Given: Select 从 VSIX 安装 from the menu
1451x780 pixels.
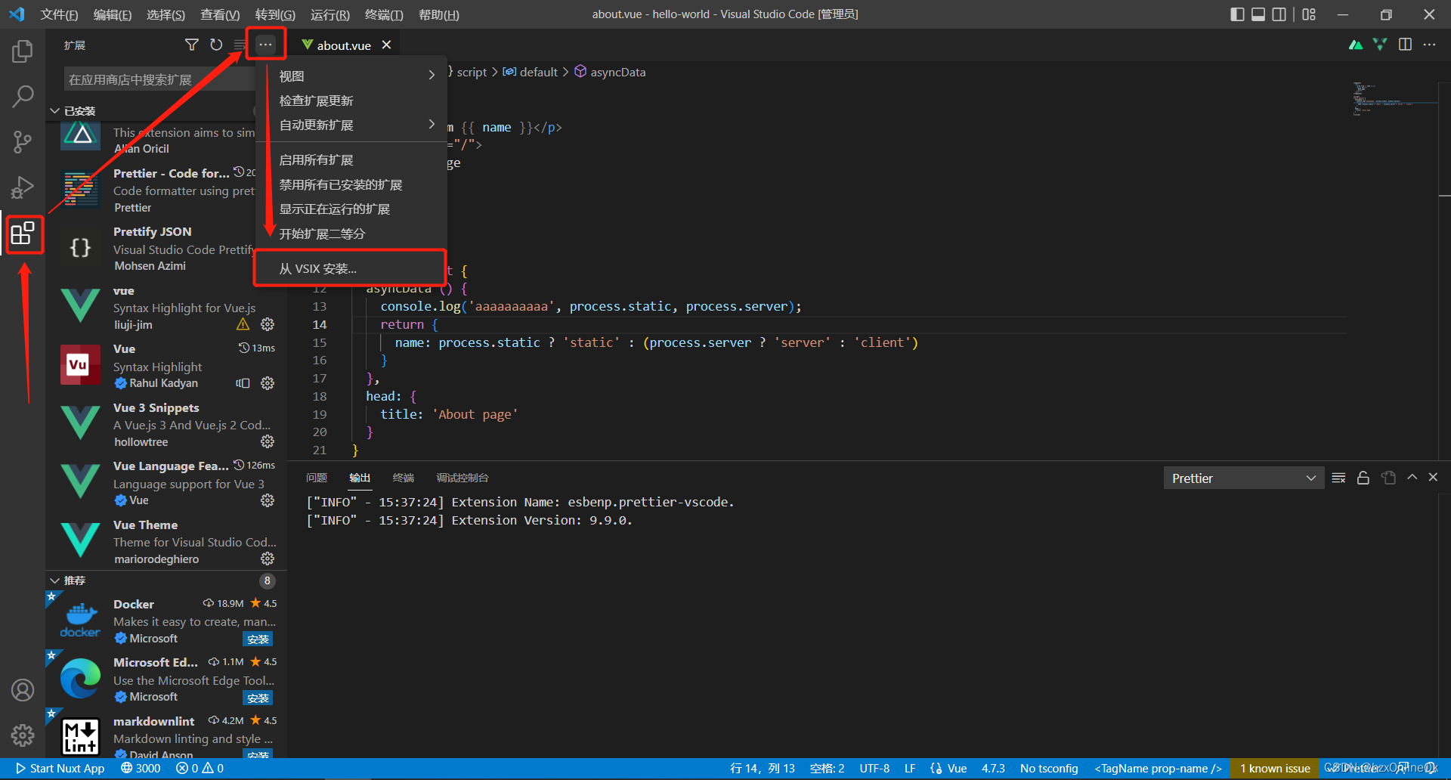Looking at the screenshot, I should (317, 268).
